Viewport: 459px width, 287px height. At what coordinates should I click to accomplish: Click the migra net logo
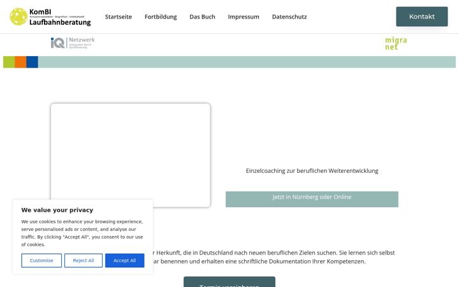[x=396, y=43]
